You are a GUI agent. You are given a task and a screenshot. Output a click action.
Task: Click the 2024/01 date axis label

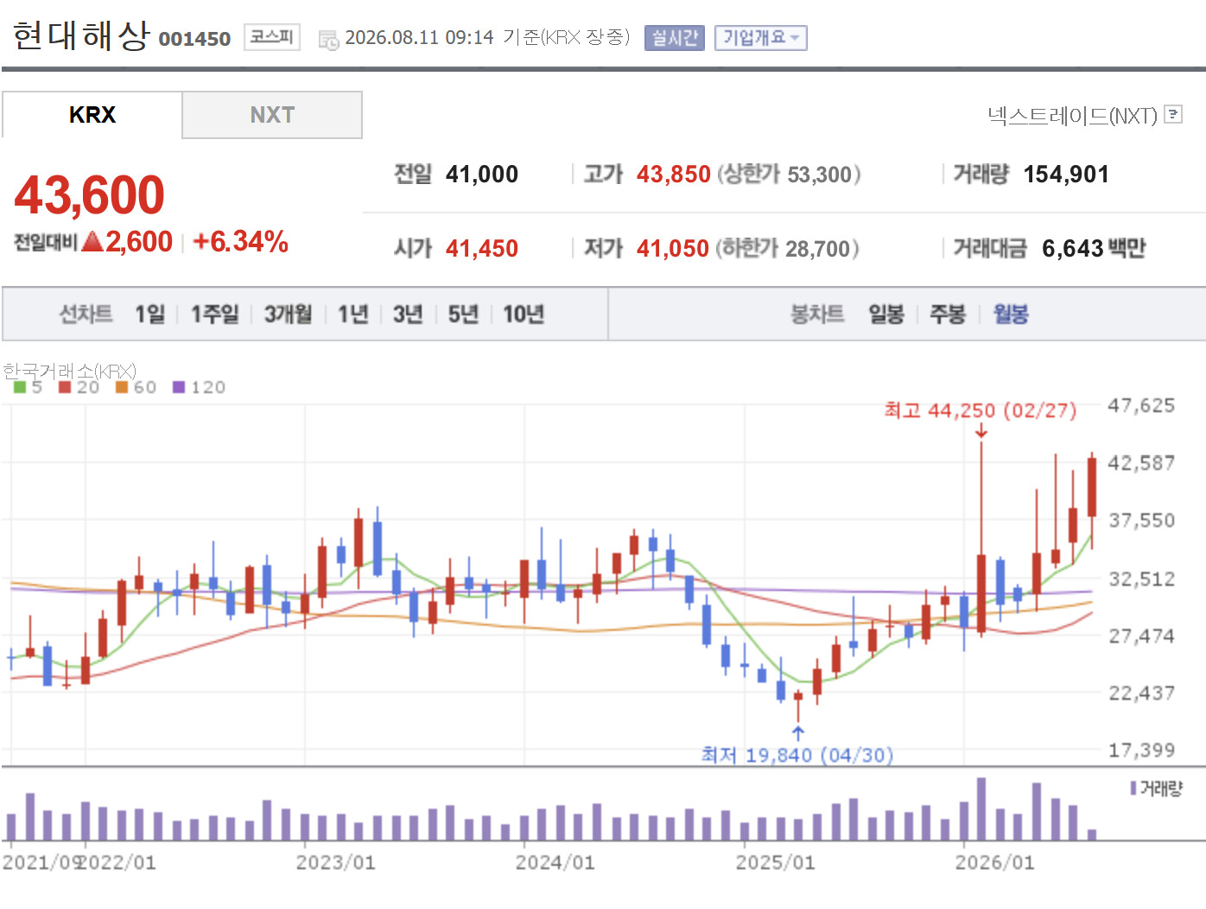point(555,862)
